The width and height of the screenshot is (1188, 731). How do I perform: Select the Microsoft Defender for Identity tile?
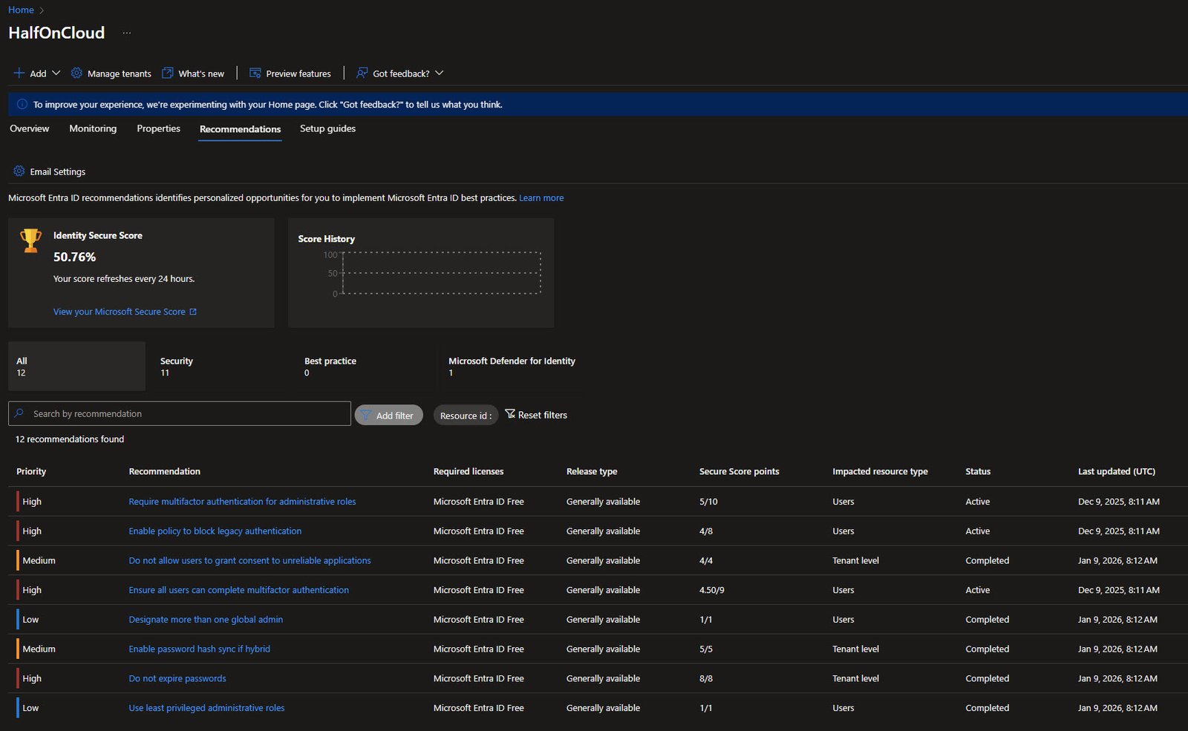[512, 367]
